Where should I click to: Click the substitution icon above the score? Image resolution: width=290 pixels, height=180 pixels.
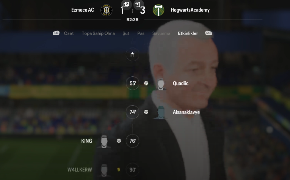138,5
